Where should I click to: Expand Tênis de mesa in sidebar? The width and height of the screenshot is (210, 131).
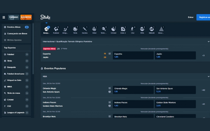(27, 93)
